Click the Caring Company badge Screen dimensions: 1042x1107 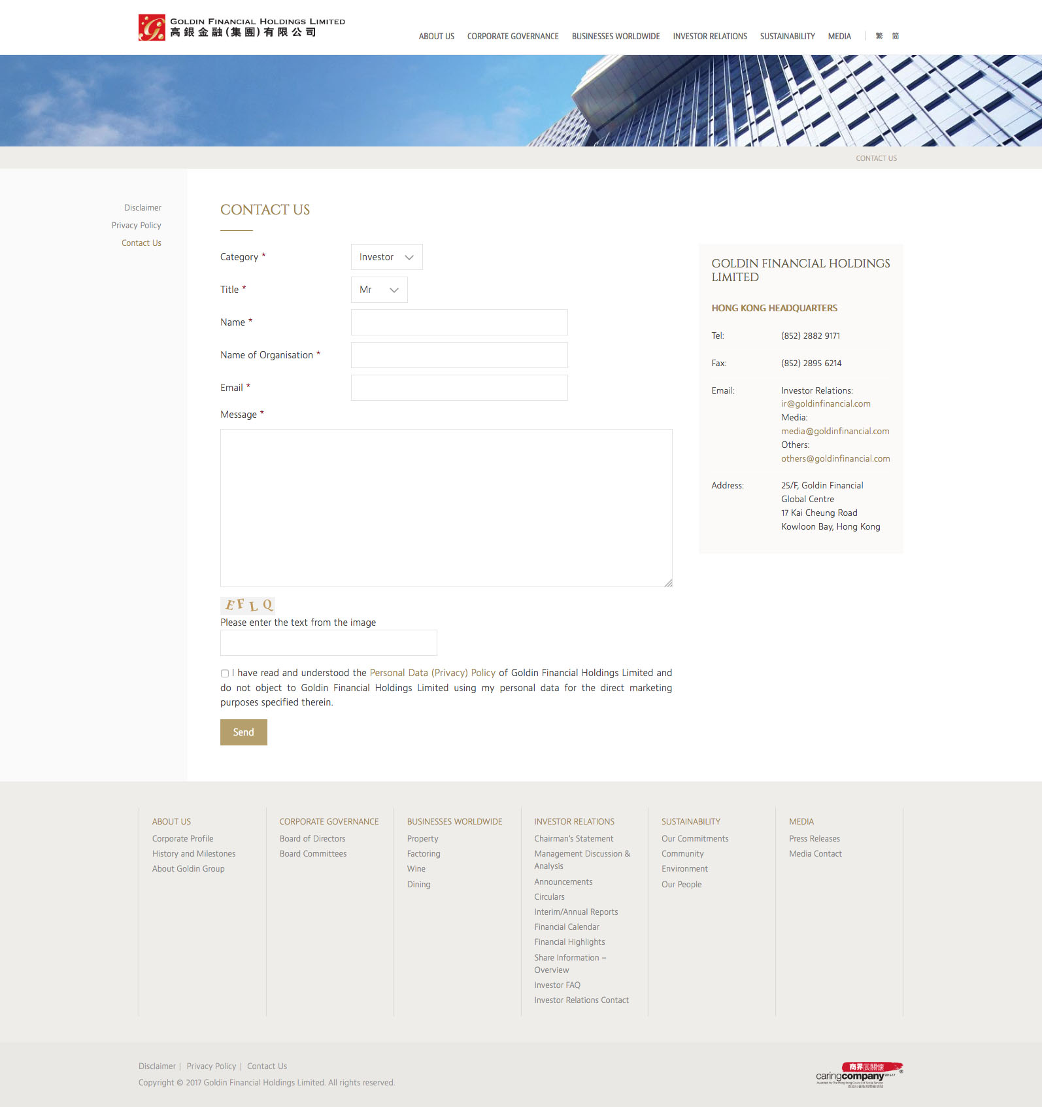[x=859, y=1075]
